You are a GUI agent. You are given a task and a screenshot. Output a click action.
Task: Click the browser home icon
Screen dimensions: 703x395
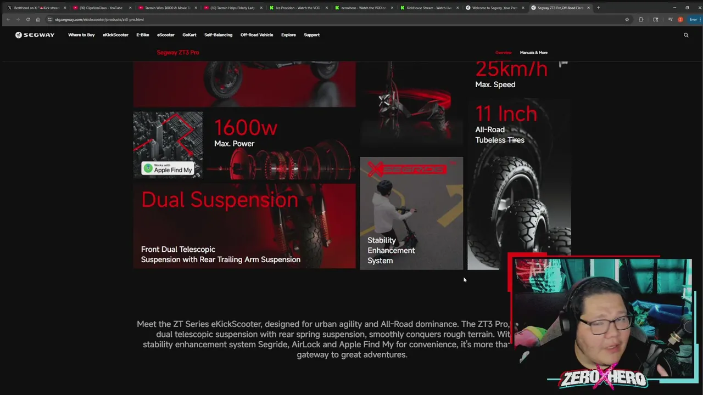click(37, 19)
